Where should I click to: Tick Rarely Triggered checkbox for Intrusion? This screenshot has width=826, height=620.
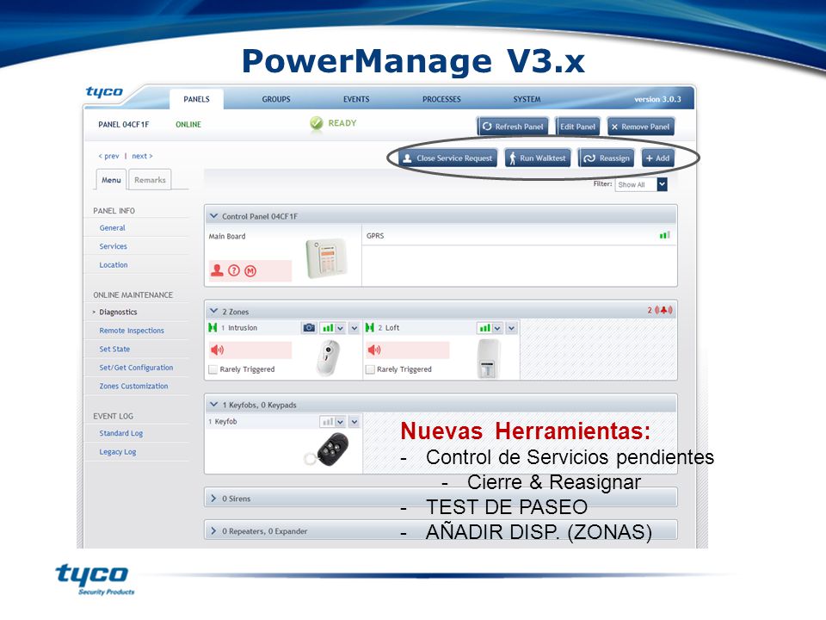point(213,369)
